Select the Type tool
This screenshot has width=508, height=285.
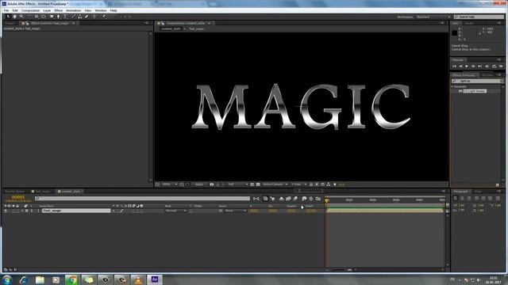tap(65, 17)
